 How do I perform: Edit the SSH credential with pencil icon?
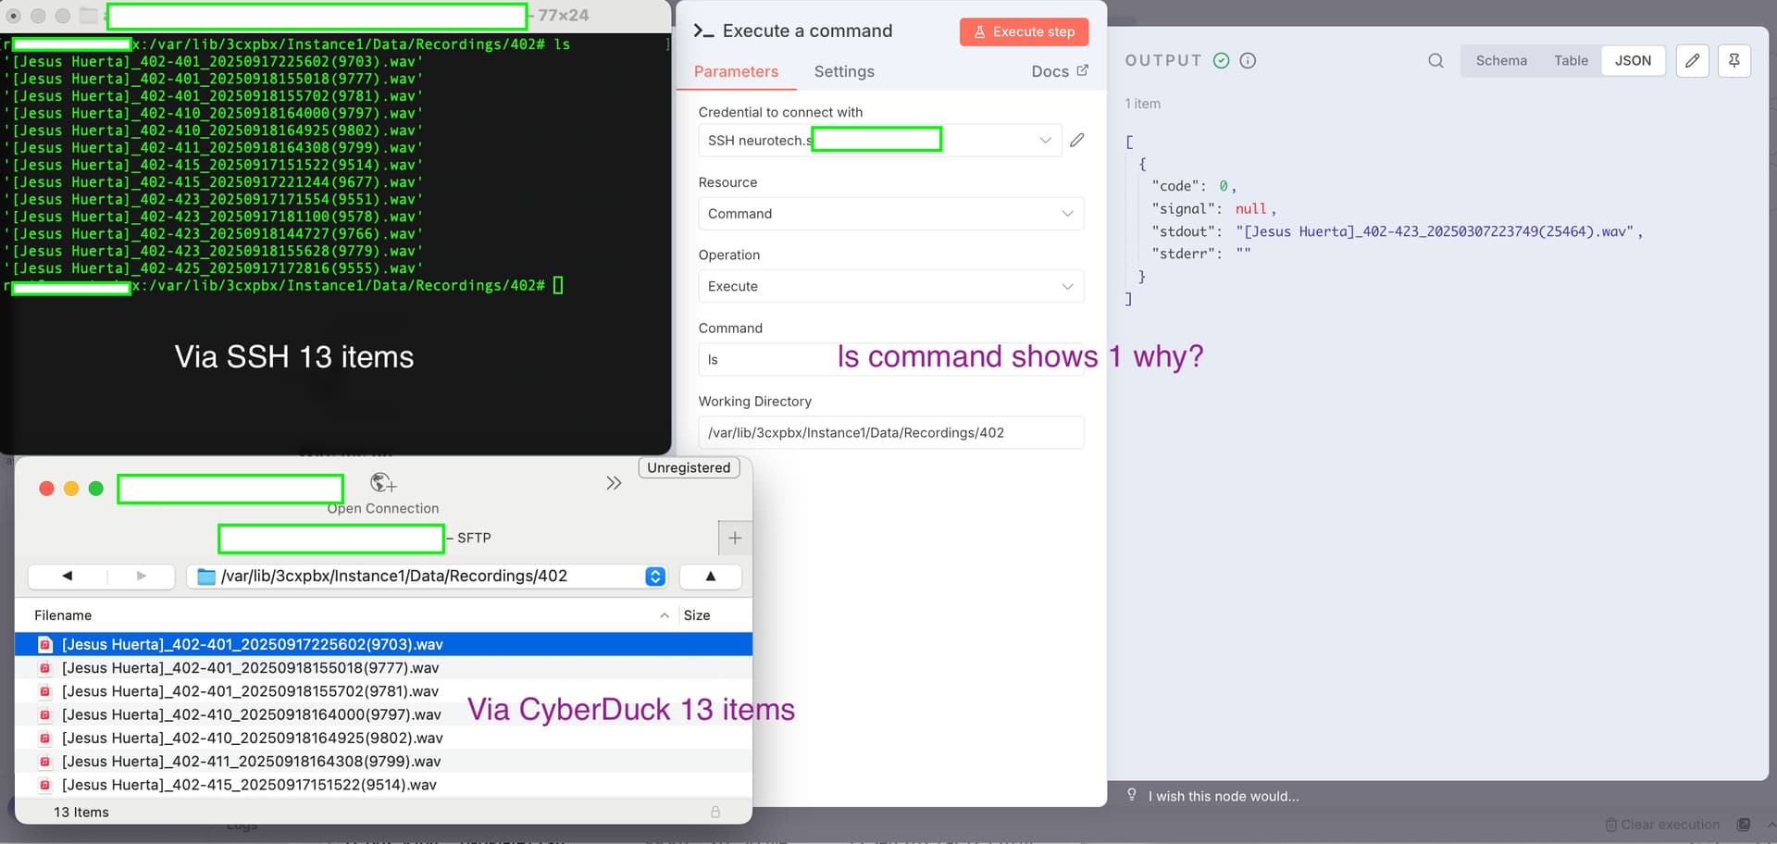[1076, 141]
